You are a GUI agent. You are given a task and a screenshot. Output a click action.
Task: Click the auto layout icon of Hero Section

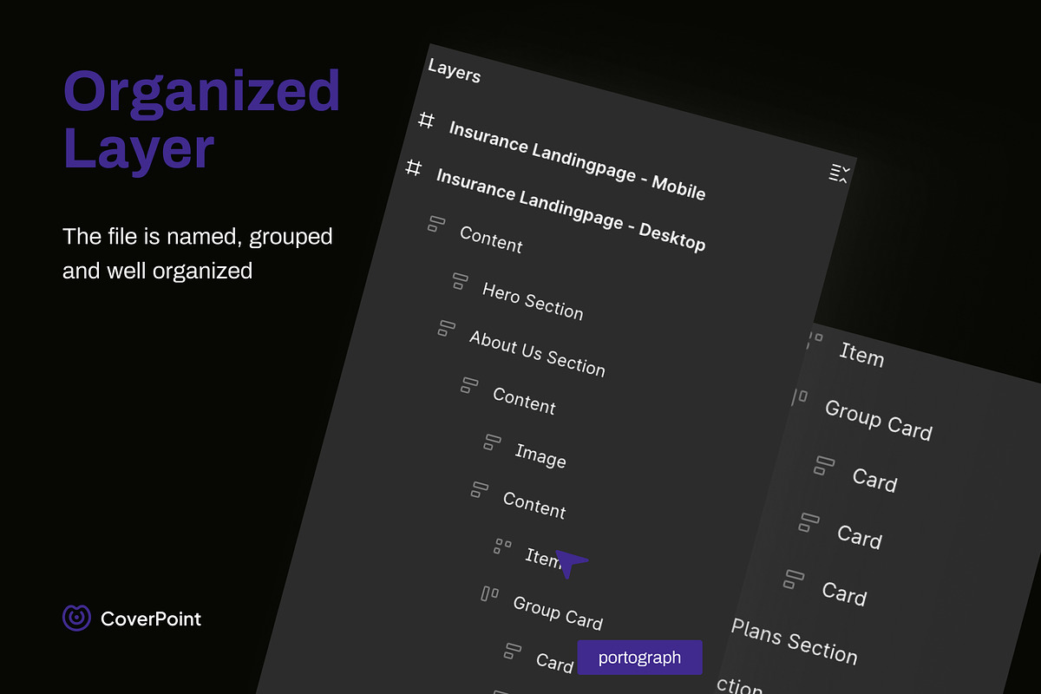point(460,281)
